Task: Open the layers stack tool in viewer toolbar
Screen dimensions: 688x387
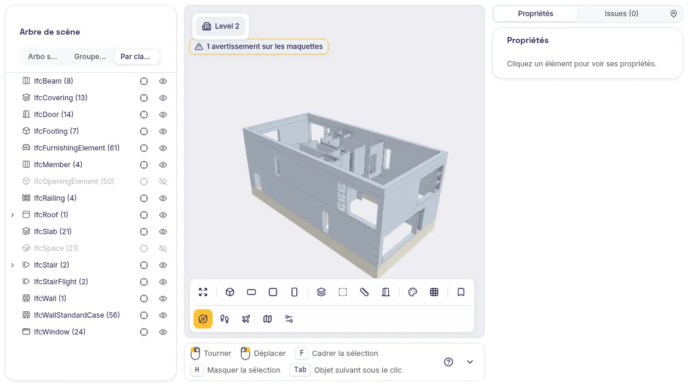Action: point(321,292)
